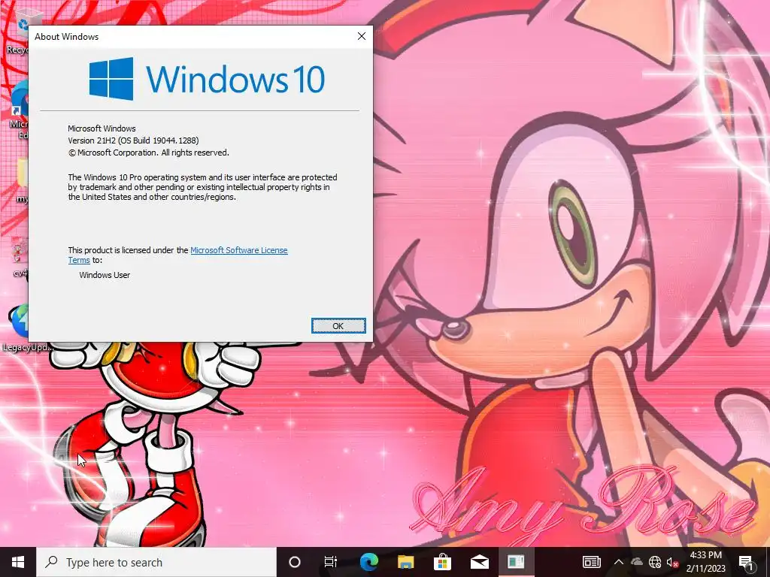This screenshot has height=577, width=770.
Task: Select the cv4 desktop icon
Action: [x=20, y=258]
